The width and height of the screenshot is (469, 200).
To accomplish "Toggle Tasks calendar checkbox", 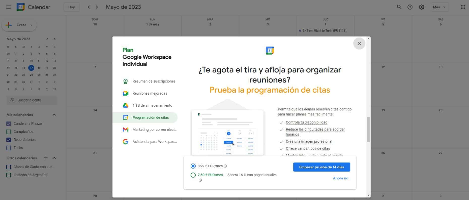I will click(9, 148).
